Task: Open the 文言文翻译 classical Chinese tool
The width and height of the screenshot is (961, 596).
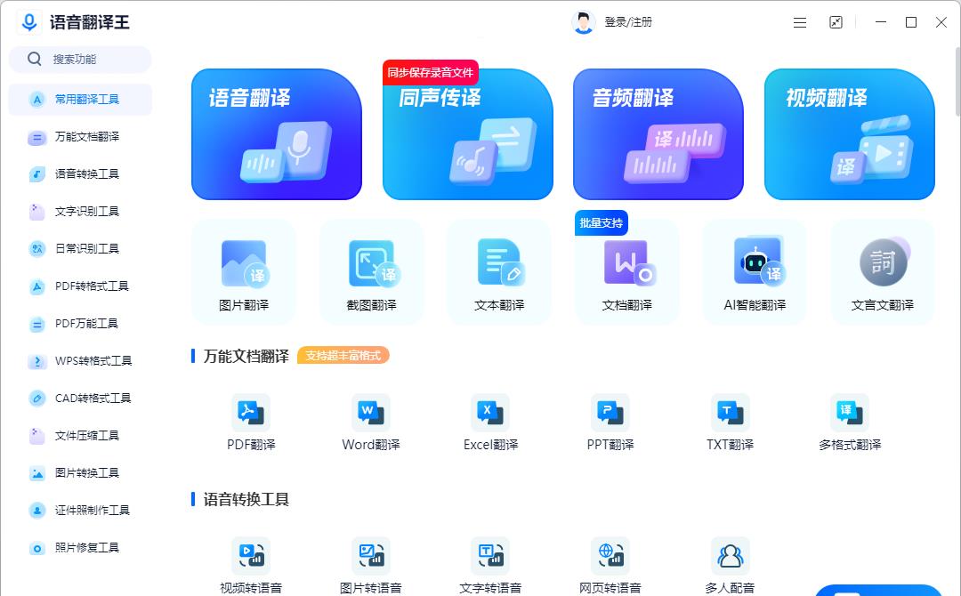Action: click(882, 271)
